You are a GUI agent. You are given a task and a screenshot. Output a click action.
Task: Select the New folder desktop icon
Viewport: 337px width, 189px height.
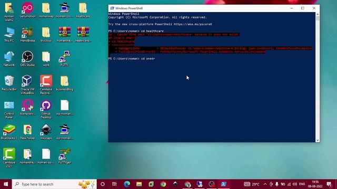tap(27, 132)
